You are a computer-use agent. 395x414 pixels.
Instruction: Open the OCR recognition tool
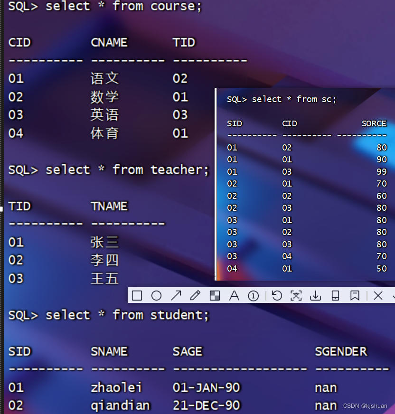pos(296,295)
